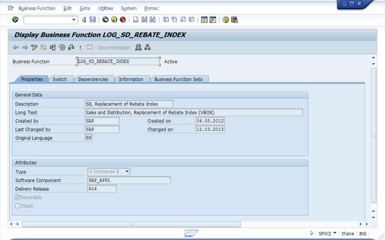Click the Create New Session icon
The width and height of the screenshot is (385, 240).
click(204, 20)
